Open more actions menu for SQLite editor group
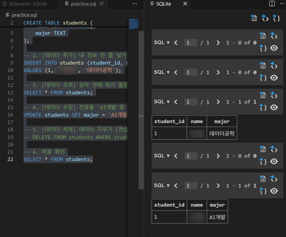Image resolution: width=286 pixels, height=237 pixels. click(282, 3)
